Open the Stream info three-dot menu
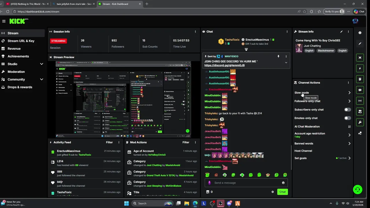 coord(348,32)
